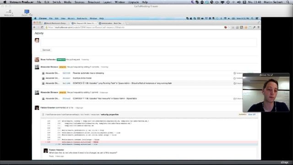Go back with Chrome's back arrow
This screenshot has height=165, width=293.
(34, 27)
